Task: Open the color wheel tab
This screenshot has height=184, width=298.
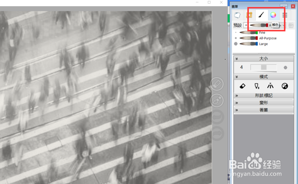Action: tap(273, 15)
